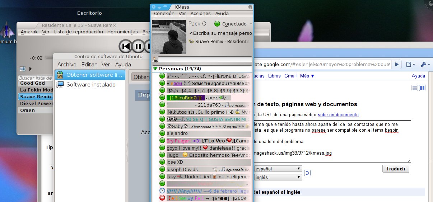Click the status icon next to alejandro contact
433x202 pixels.
point(162,133)
